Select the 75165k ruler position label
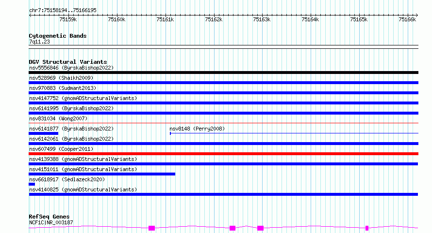 coord(359,19)
